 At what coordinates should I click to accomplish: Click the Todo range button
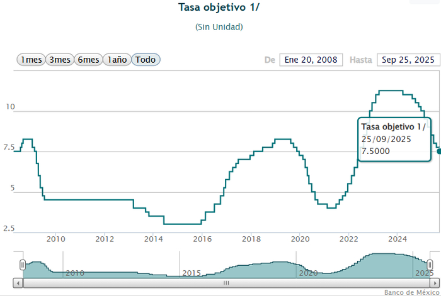point(146,60)
